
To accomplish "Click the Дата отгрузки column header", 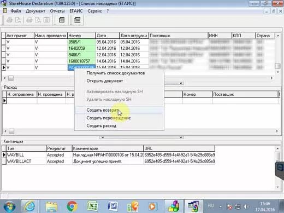I will tap(134, 36).
